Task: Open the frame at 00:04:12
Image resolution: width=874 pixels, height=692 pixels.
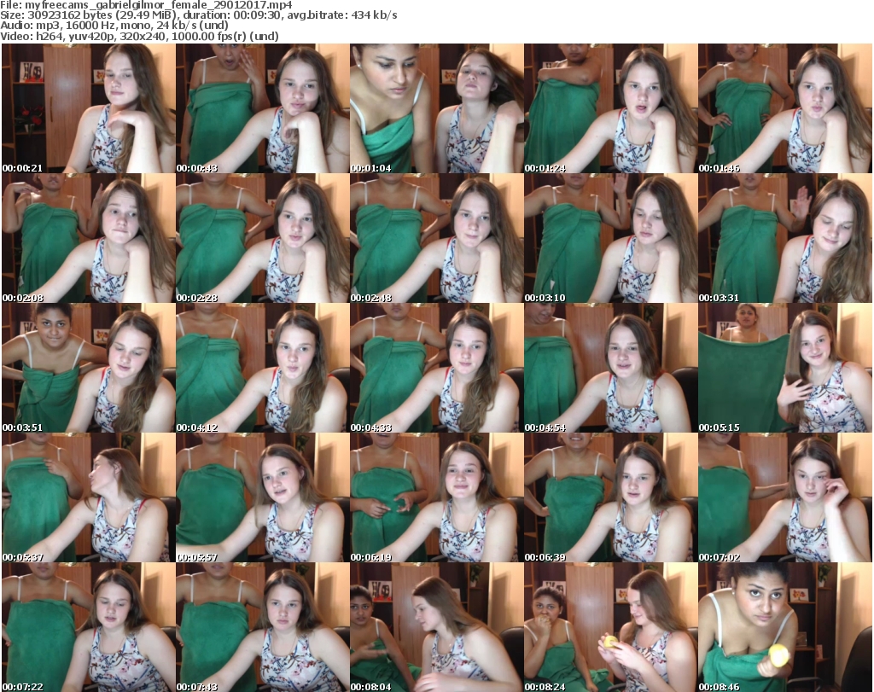Action: pyautogui.click(x=263, y=368)
